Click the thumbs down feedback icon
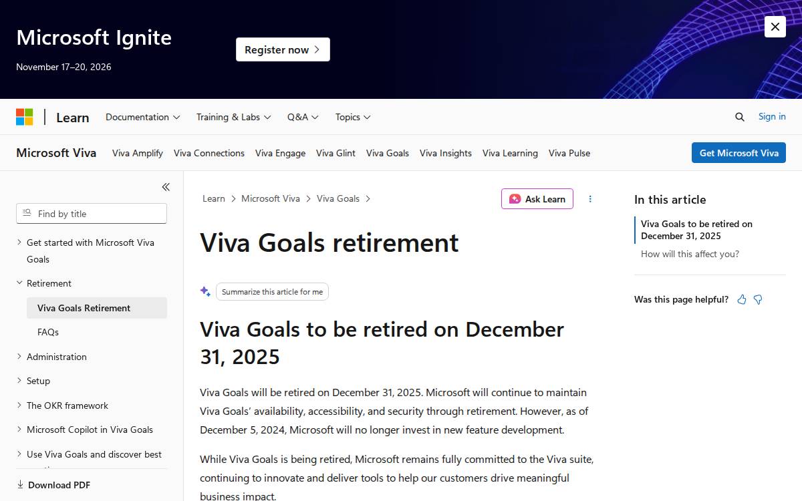 (x=758, y=299)
